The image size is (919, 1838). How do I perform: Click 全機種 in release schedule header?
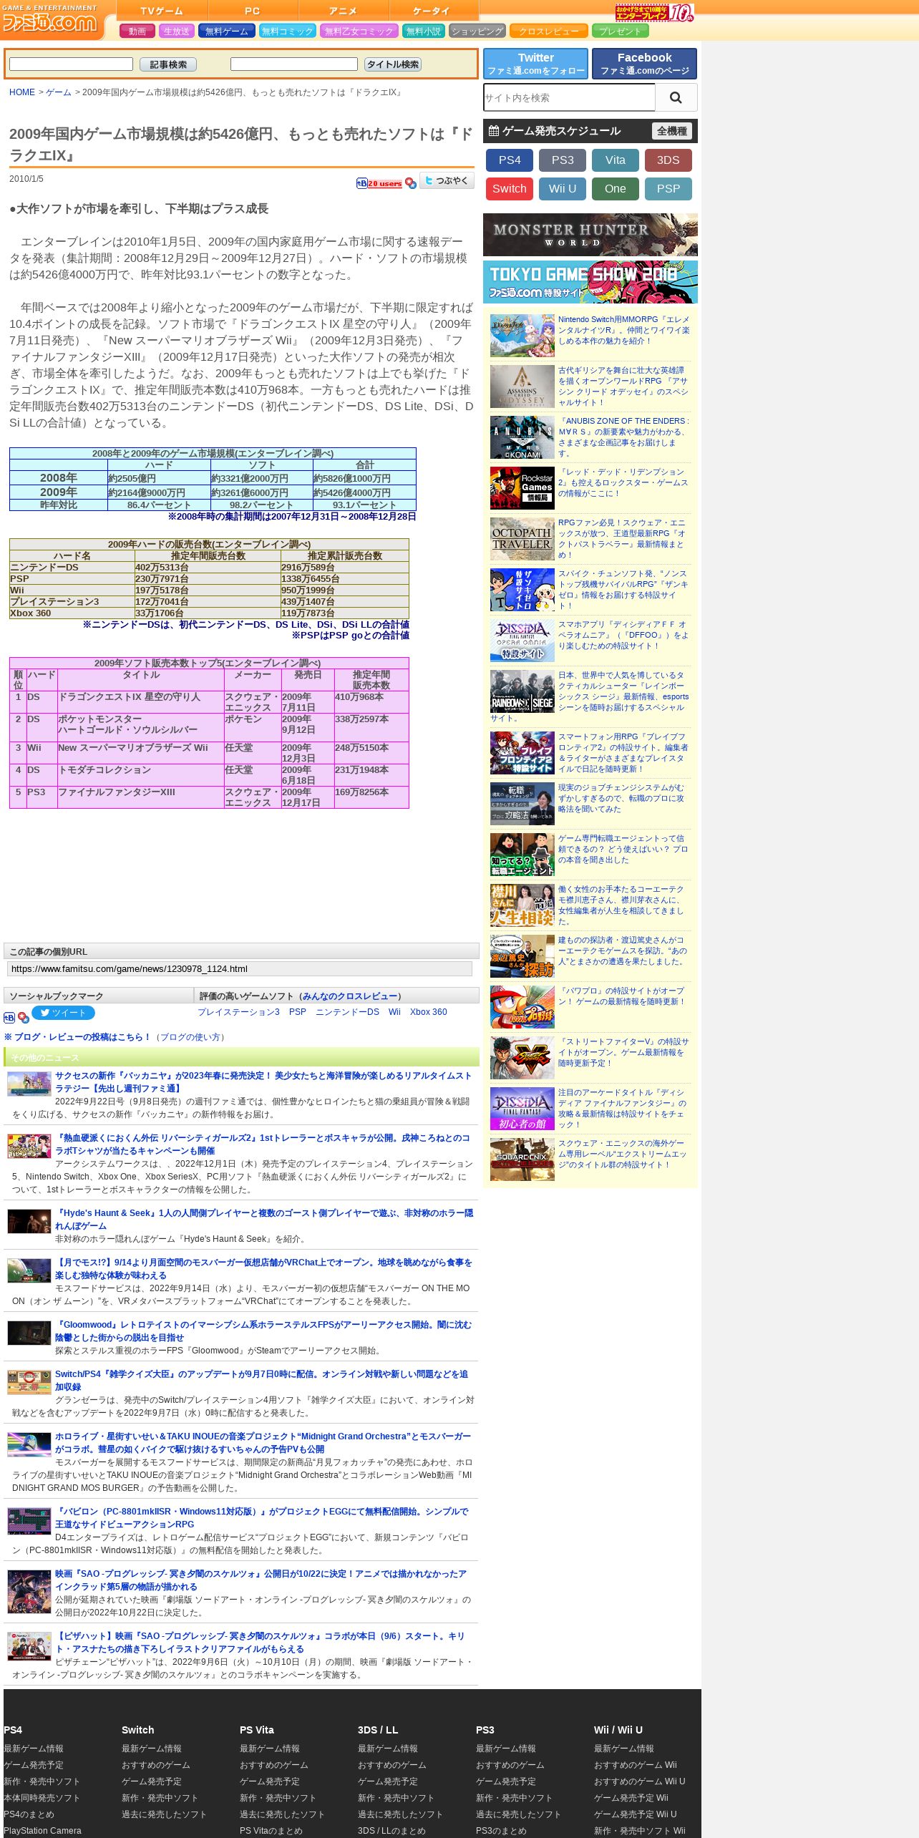point(672,131)
